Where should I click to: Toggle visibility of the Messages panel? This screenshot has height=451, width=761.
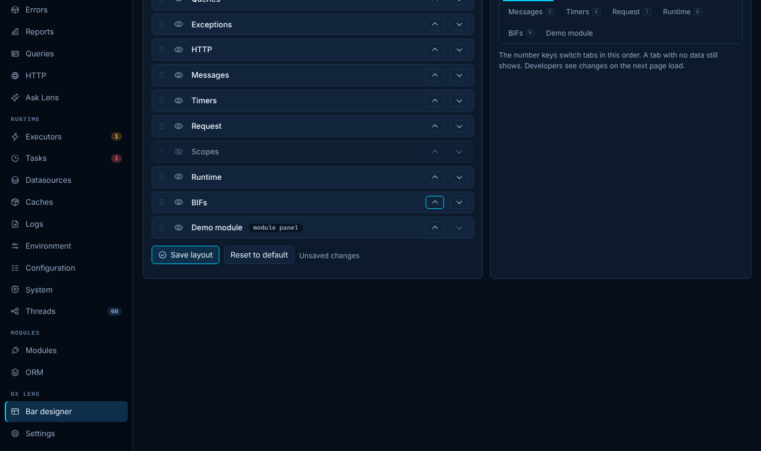(x=178, y=75)
